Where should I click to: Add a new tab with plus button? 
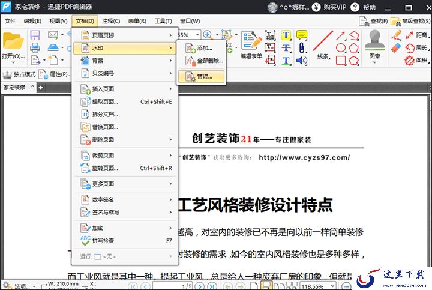(41, 88)
